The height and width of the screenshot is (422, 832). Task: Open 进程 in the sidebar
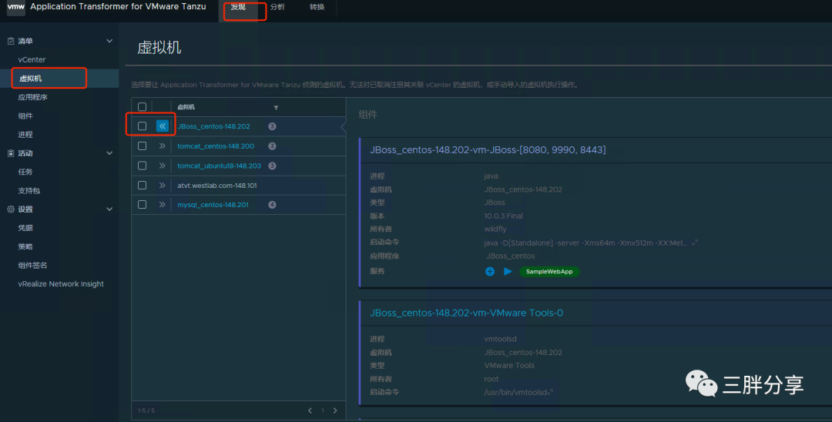pos(25,135)
